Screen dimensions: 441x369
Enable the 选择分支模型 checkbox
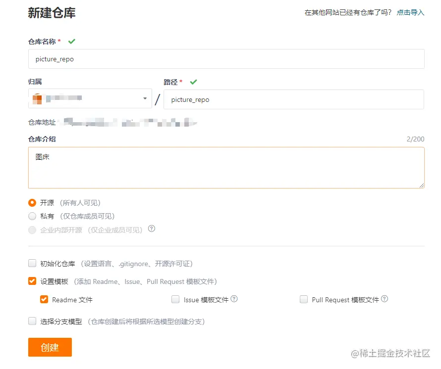(x=32, y=321)
